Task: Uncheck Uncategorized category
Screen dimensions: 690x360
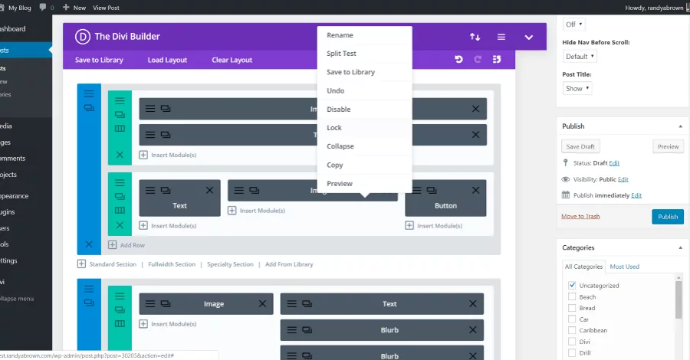Action: 572,285
